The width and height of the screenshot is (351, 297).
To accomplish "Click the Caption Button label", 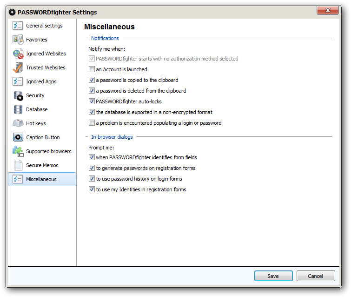I will pos(43,137).
